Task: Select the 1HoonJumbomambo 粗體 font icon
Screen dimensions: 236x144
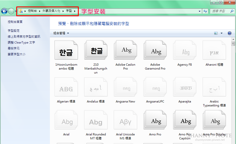Action: pos(66,50)
